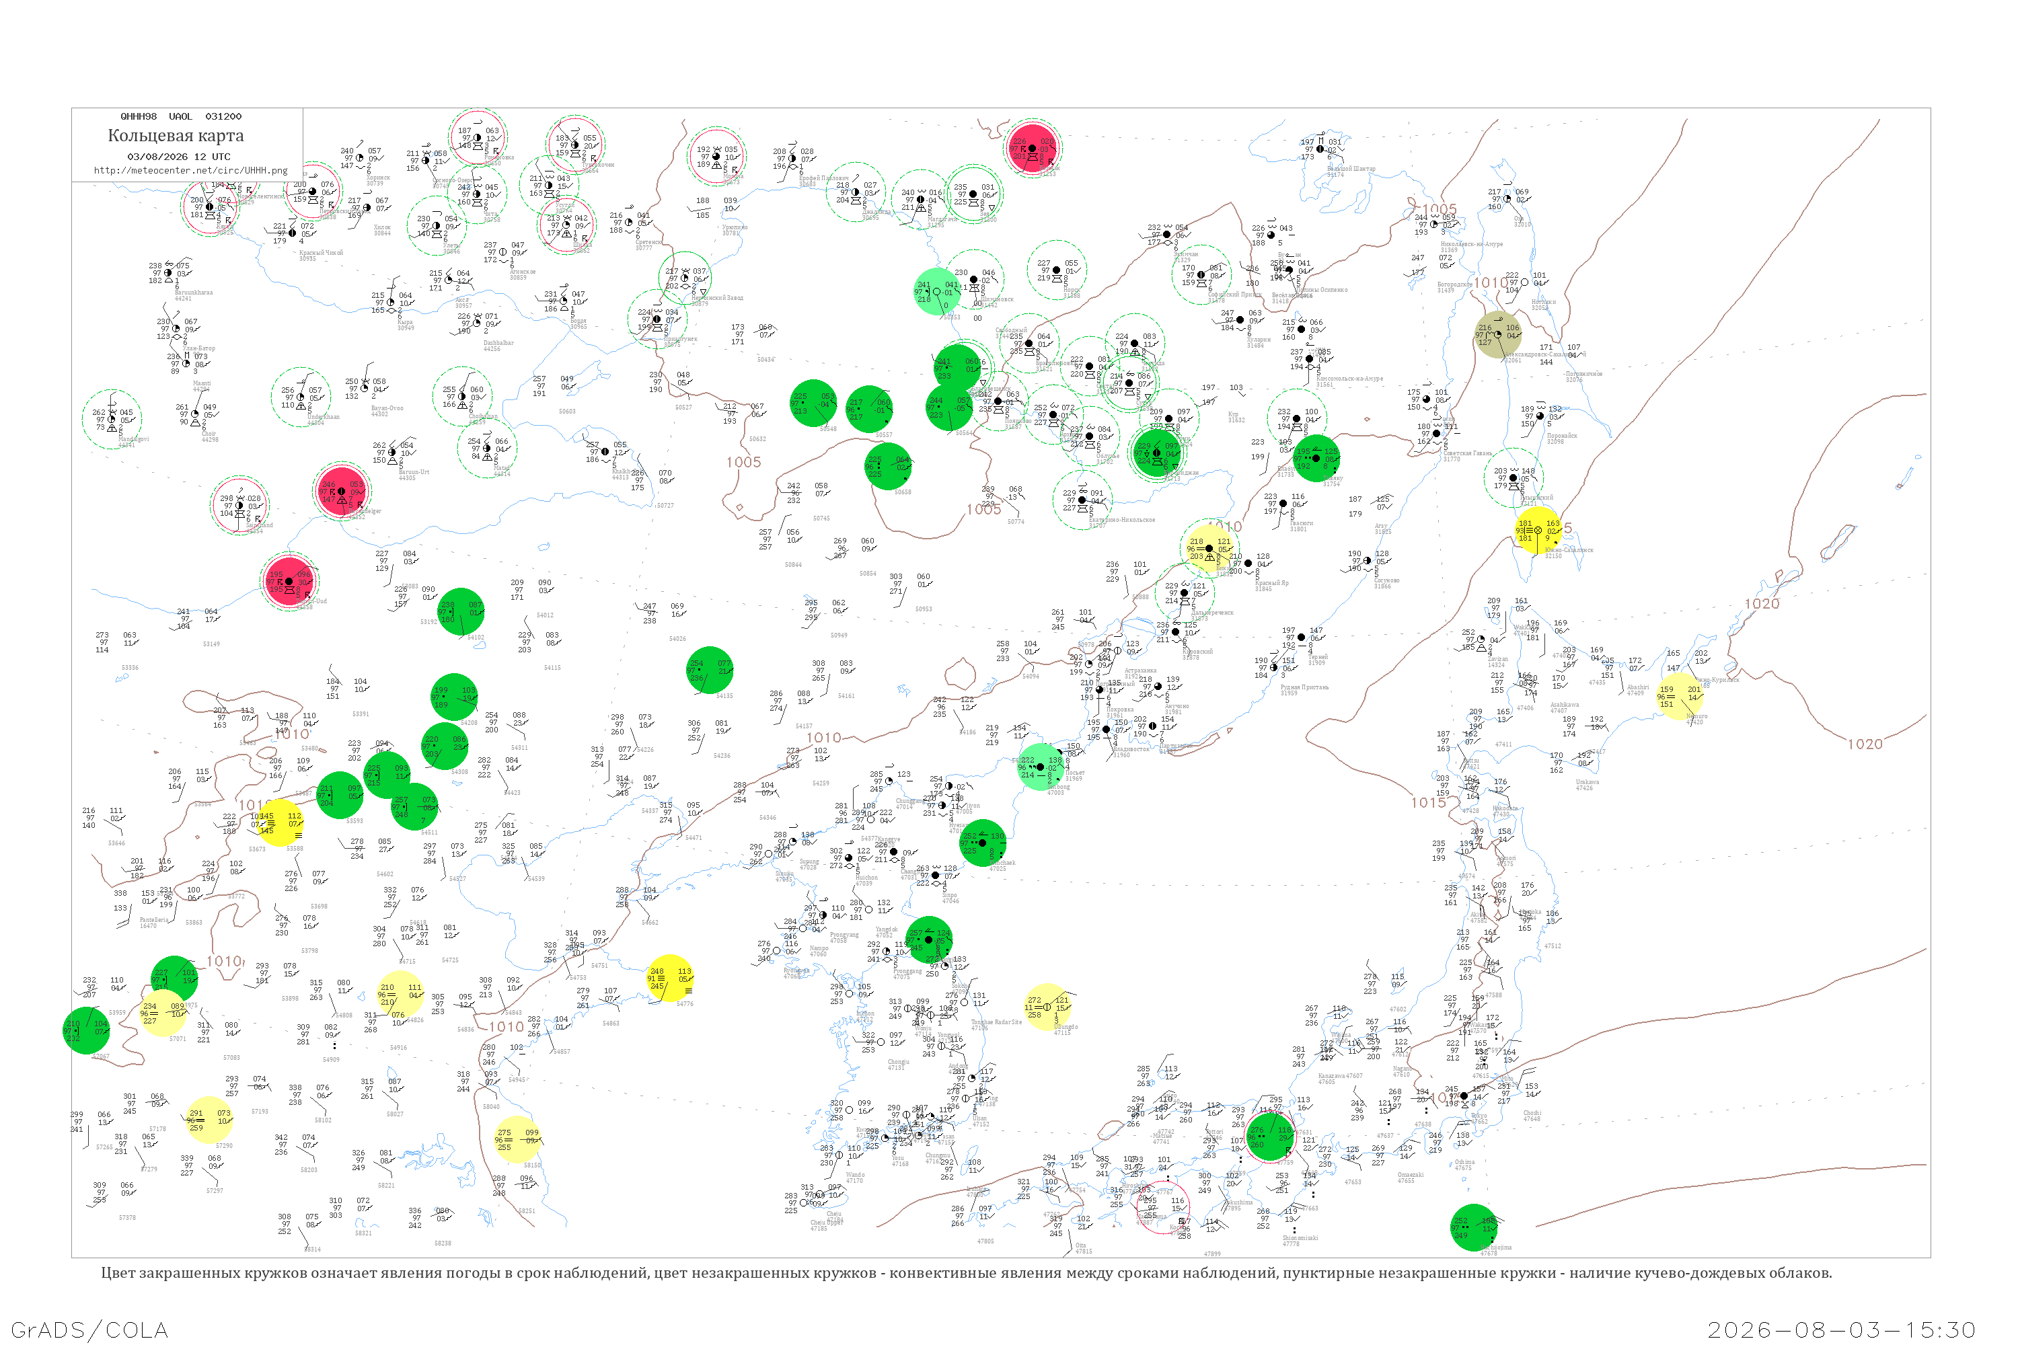Click the station label "Поронайск"
The width and height of the screenshot is (2018, 1345).
[x=1561, y=436]
